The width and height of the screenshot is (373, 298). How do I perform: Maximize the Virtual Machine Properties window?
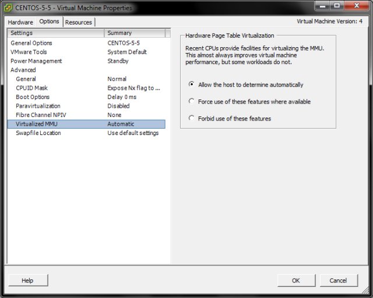click(x=337, y=6)
